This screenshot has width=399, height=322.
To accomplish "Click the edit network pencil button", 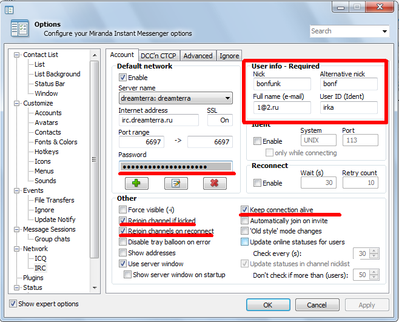I will click(176, 183).
